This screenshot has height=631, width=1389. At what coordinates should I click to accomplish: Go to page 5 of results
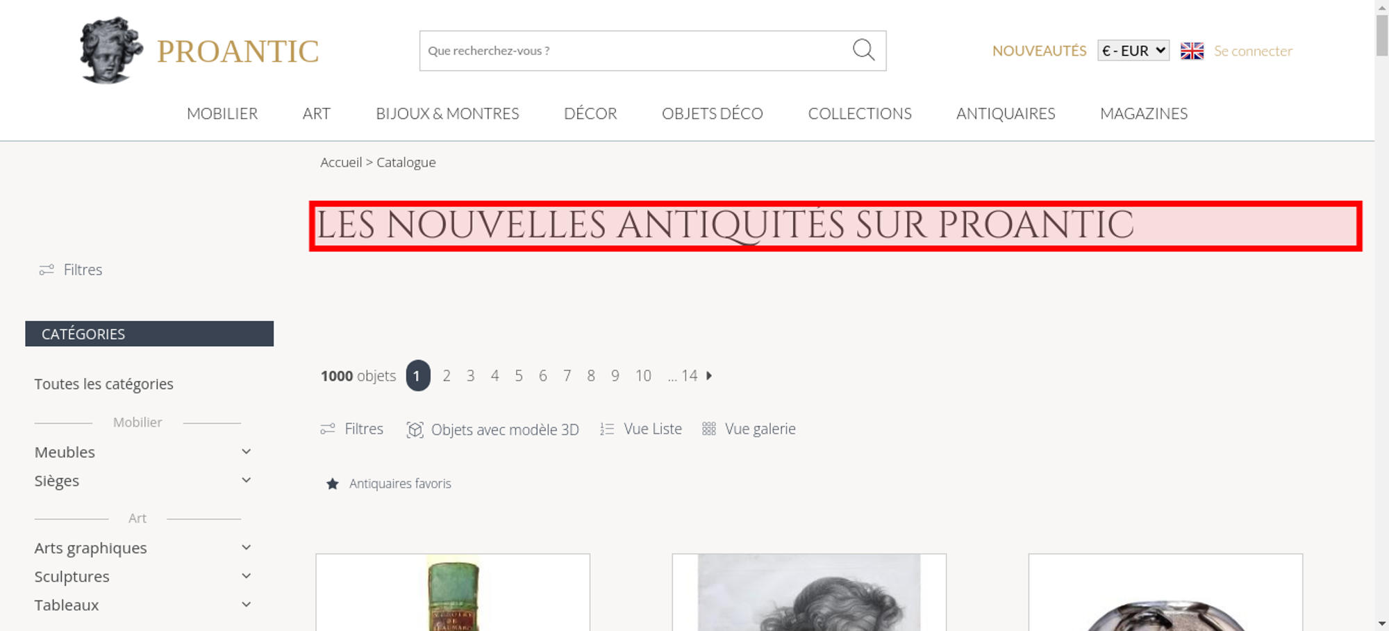pyautogui.click(x=519, y=376)
